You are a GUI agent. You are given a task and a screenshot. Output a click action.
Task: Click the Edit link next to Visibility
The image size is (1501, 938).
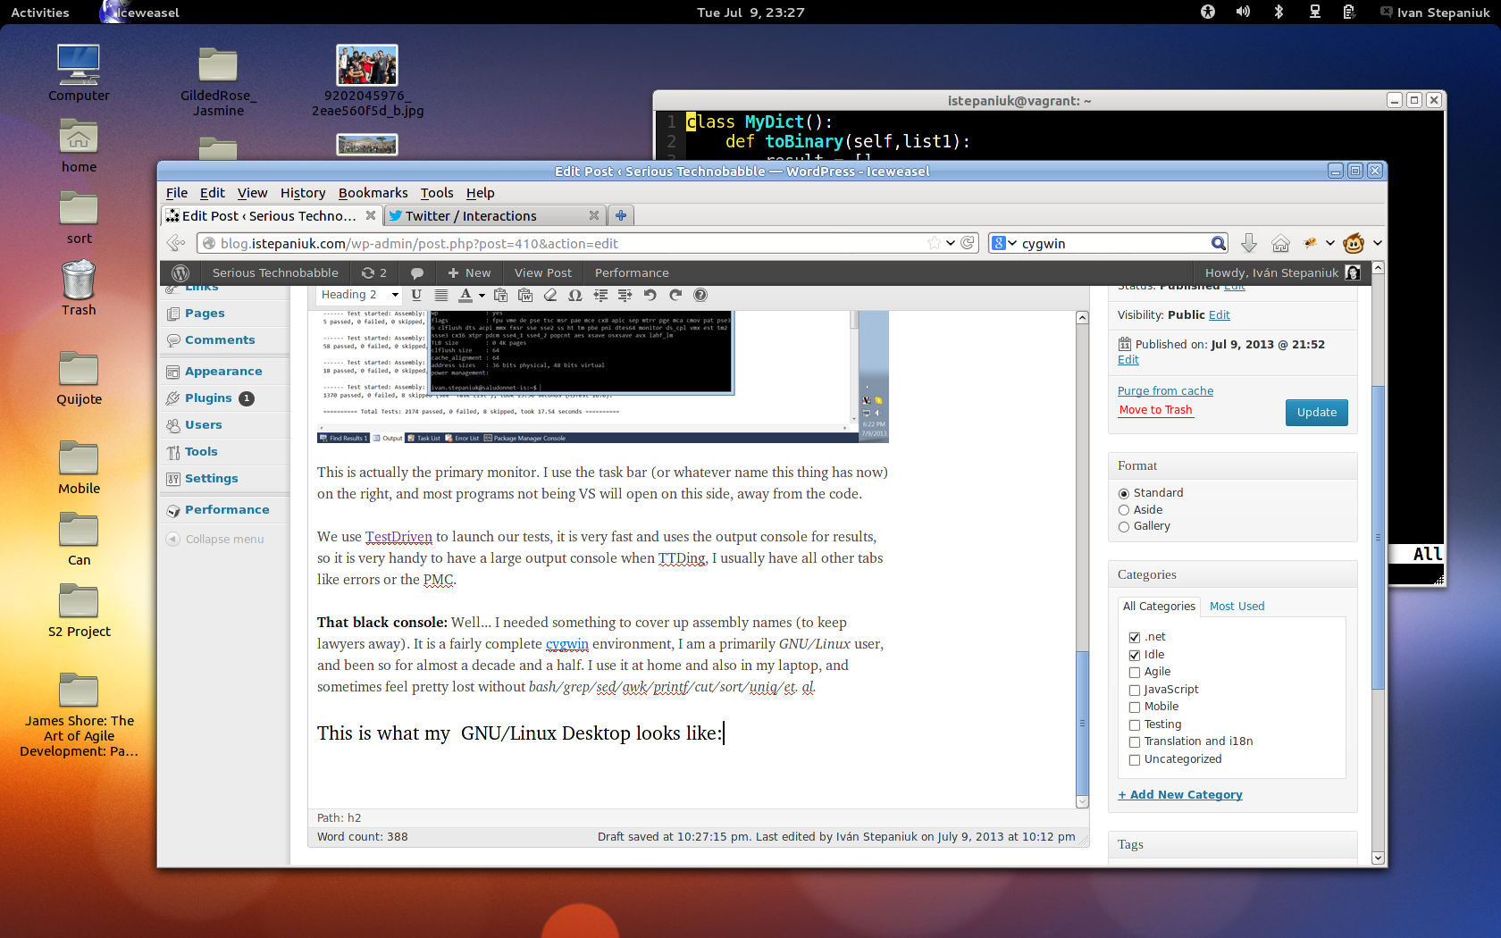click(1219, 315)
